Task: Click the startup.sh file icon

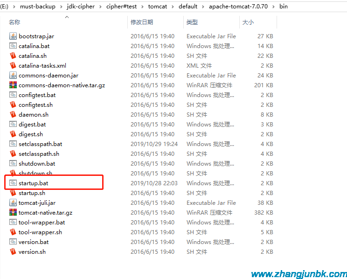Action: 13,193
